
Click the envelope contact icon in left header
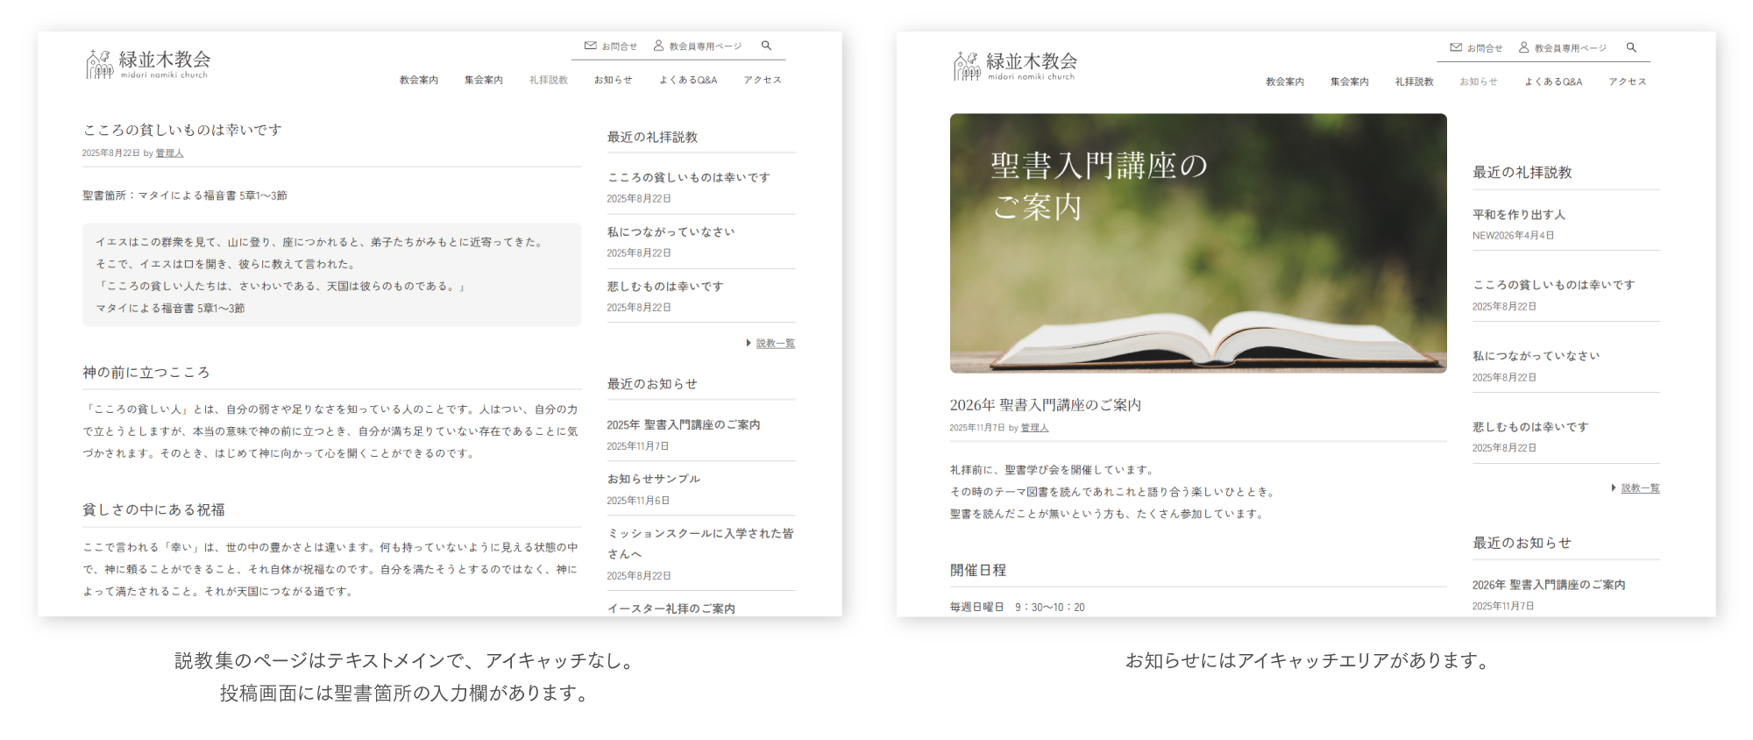[x=591, y=46]
